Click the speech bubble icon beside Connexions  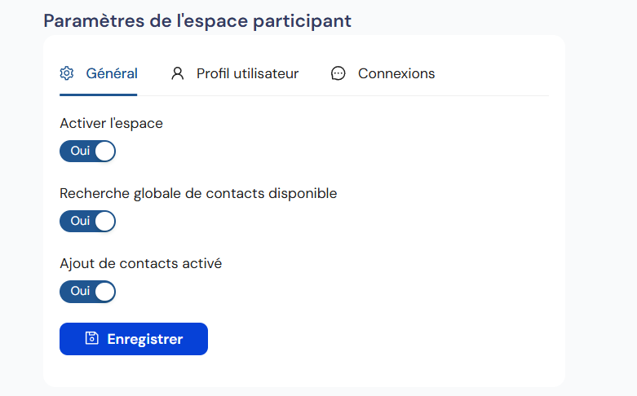click(x=338, y=73)
